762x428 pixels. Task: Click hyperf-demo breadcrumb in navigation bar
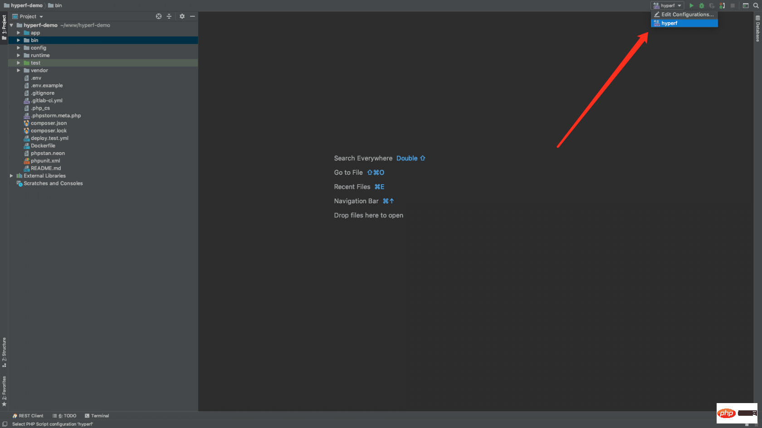tap(23, 5)
